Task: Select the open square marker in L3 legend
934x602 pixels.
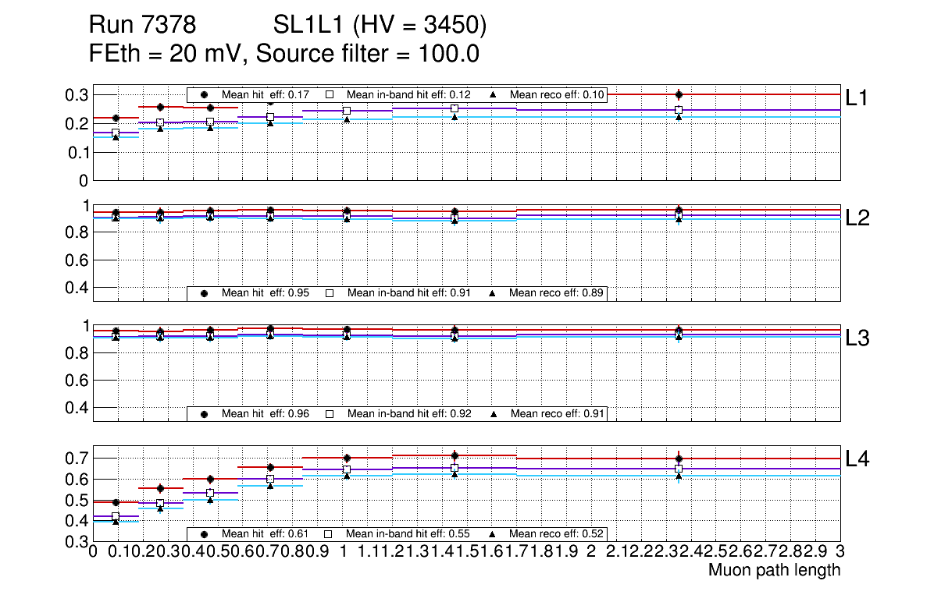Action: pos(330,413)
